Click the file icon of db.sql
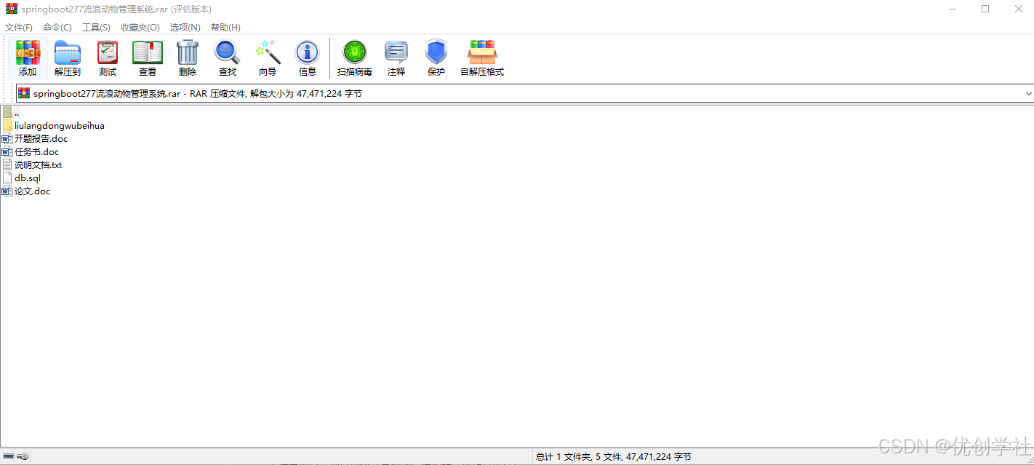Viewport: 1034px width, 465px height. pos(7,178)
